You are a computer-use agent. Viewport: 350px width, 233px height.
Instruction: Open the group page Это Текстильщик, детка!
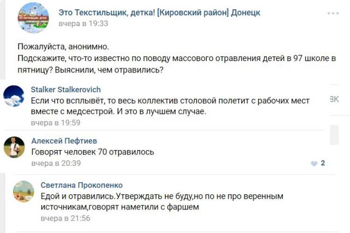click(x=159, y=12)
